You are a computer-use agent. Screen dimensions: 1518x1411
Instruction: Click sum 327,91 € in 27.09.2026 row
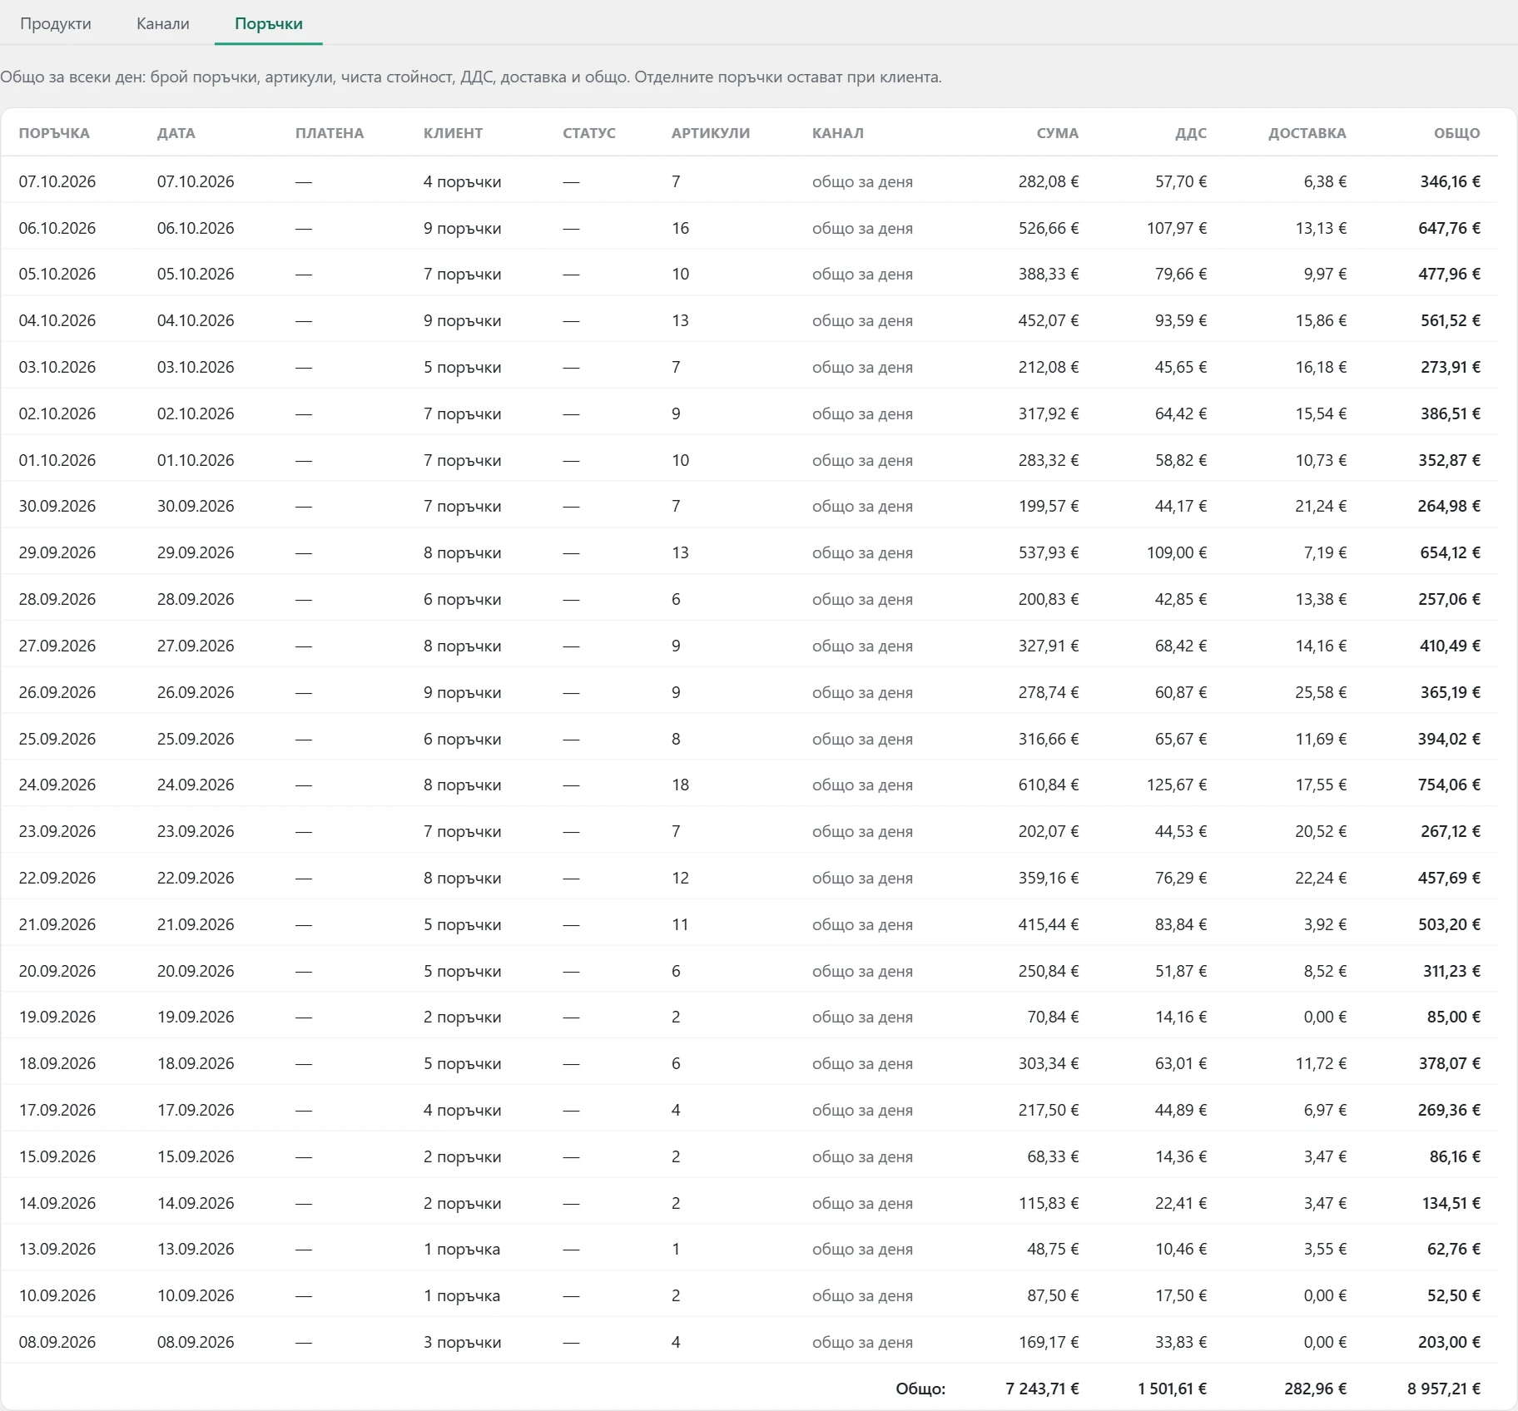click(x=1049, y=646)
